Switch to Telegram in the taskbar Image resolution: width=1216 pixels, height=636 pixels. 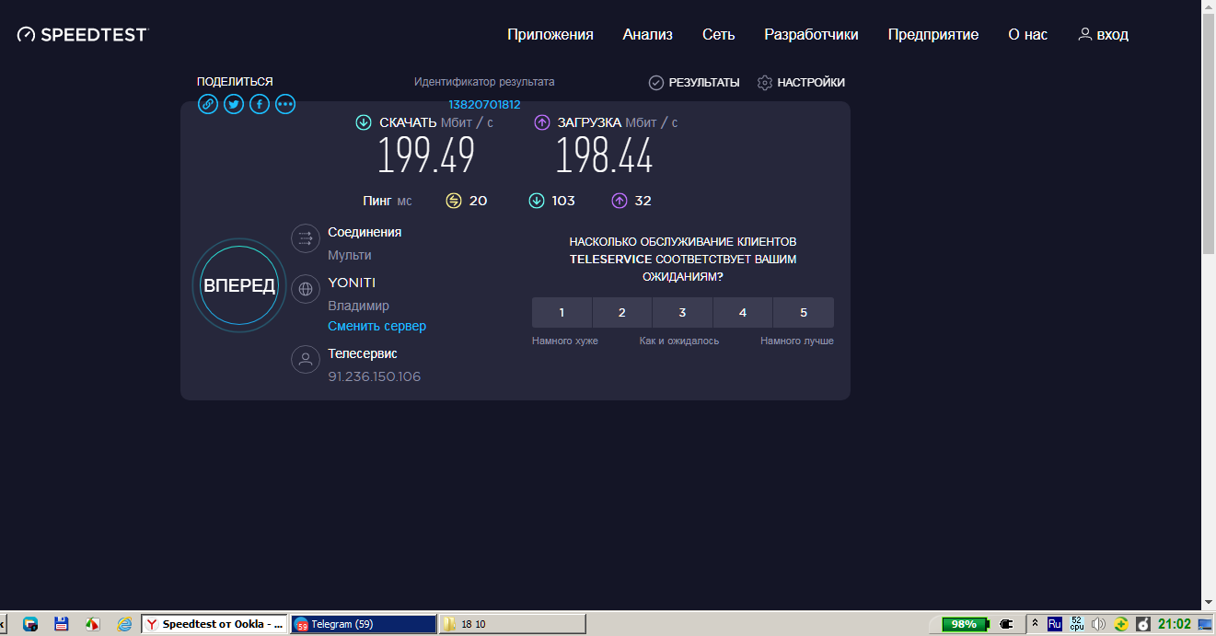coord(363,624)
